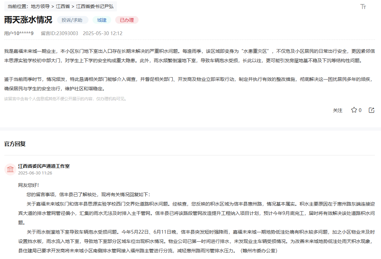Click the 留言ID:23093003 label
Image resolution: width=381 pixels, height=259 pixels.
click(x=59, y=33)
